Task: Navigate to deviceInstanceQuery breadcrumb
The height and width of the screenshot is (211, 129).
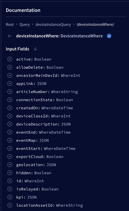Action: 53,24
